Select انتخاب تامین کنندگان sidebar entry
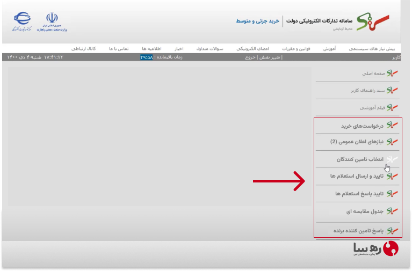This screenshot has height=271, width=412. coord(360,159)
